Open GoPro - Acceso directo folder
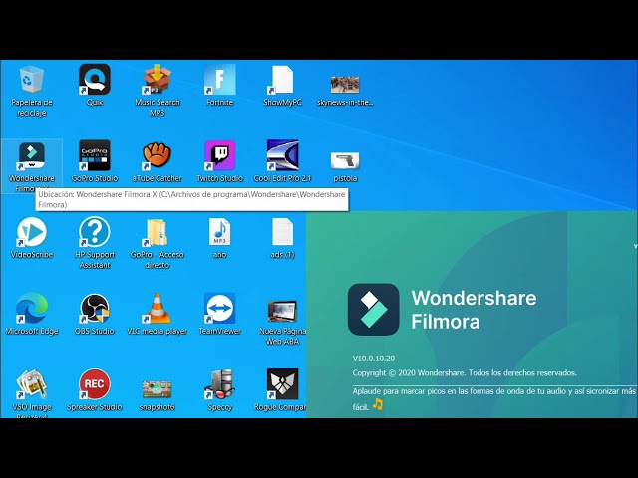 click(158, 243)
